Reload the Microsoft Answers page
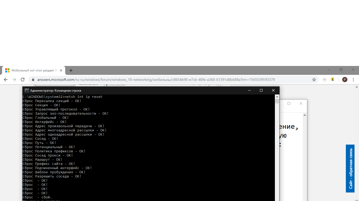This screenshot has width=359, height=201. click(x=23, y=80)
